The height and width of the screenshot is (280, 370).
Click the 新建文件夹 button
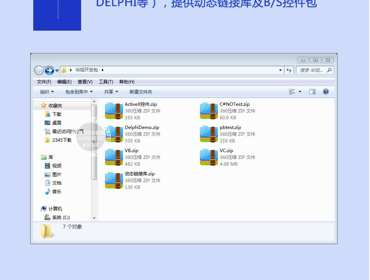141,92
